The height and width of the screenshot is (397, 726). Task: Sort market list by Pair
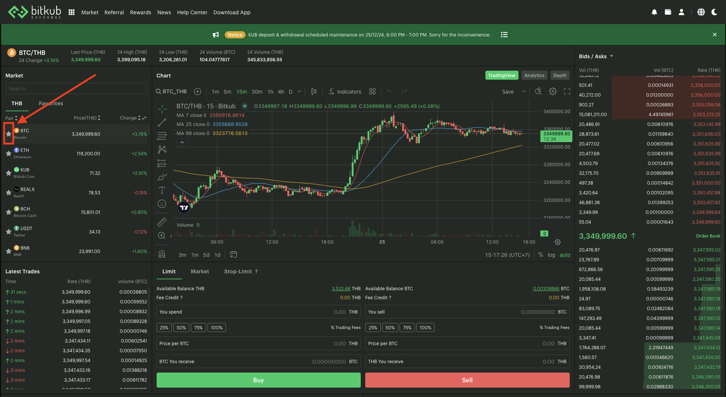(x=11, y=118)
